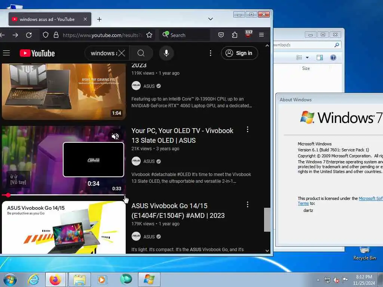Open YouTube settings three-dot menu
383x287 pixels.
[x=211, y=53]
